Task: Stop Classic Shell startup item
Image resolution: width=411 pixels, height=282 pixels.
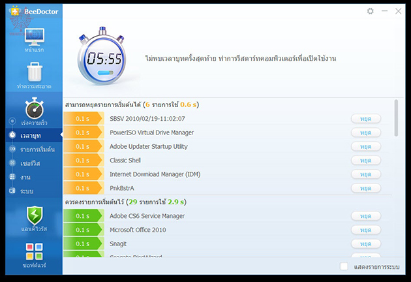Action: point(366,161)
